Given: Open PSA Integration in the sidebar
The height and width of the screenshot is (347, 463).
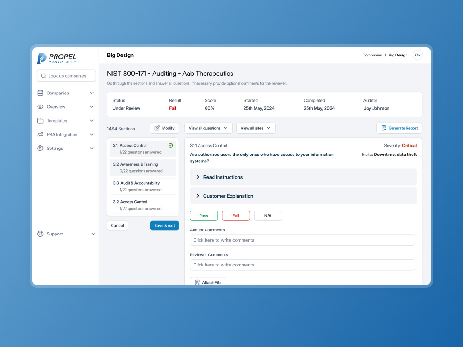Looking at the screenshot, I should coord(66,134).
